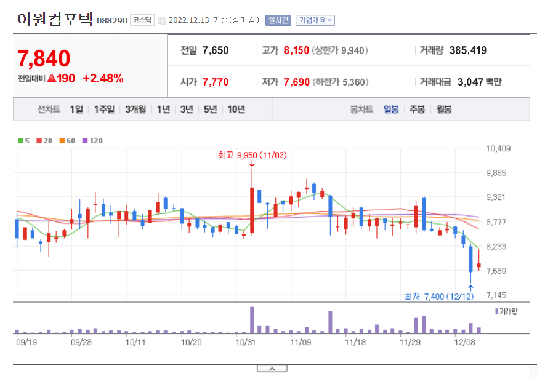Click the 11/09 date axis label
537x379 pixels.
301,343
